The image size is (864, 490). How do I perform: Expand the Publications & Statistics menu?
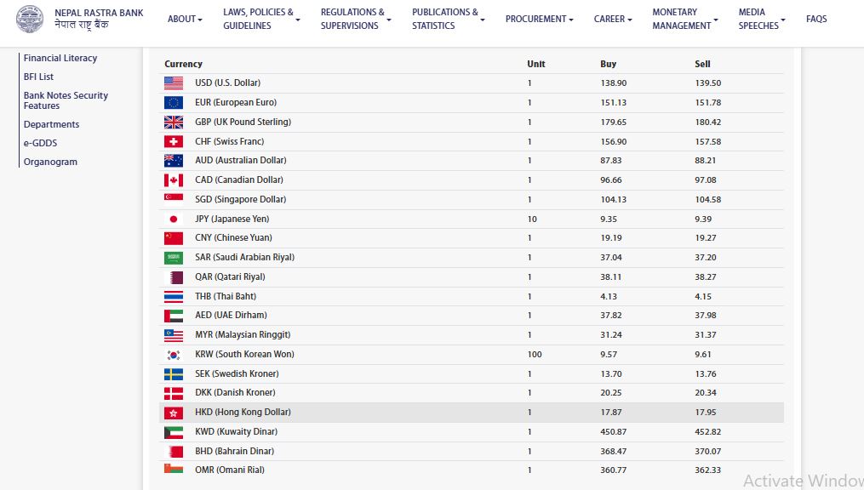[x=448, y=19]
